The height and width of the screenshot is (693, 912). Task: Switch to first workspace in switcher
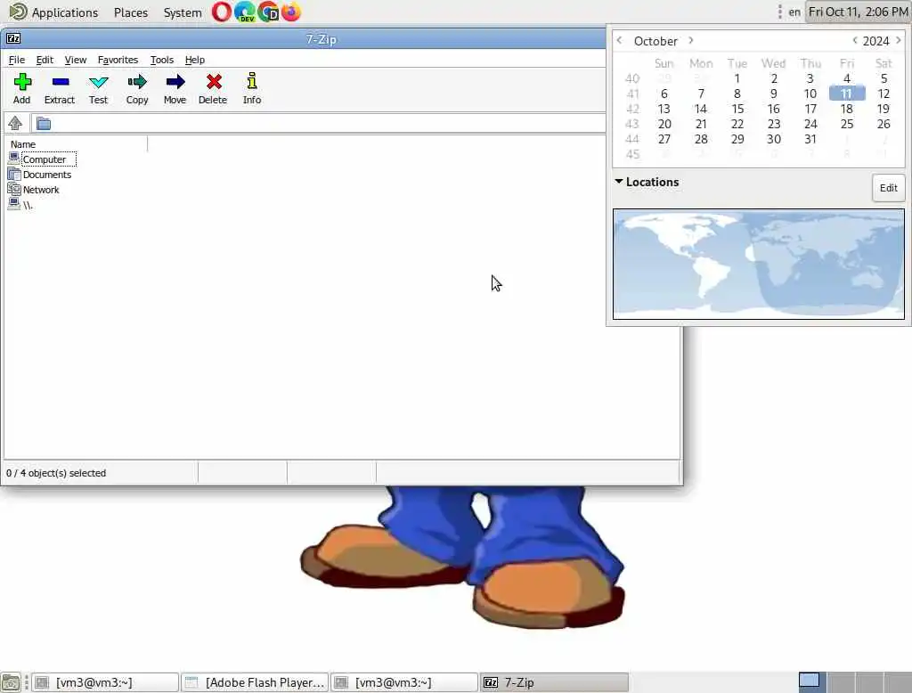point(810,681)
